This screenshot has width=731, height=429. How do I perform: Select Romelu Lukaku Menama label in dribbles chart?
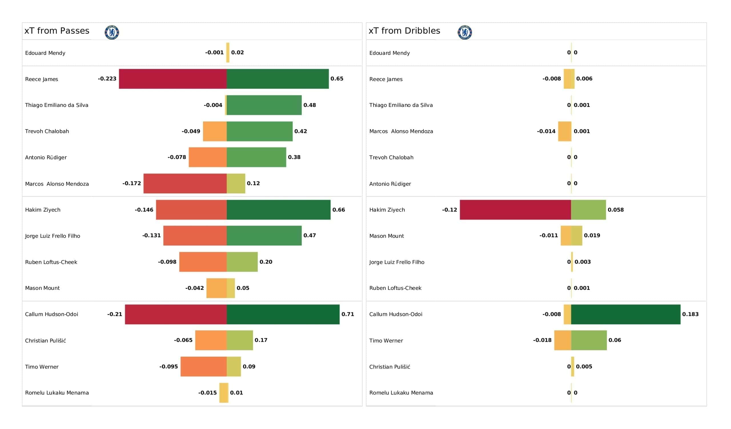tap(401, 393)
